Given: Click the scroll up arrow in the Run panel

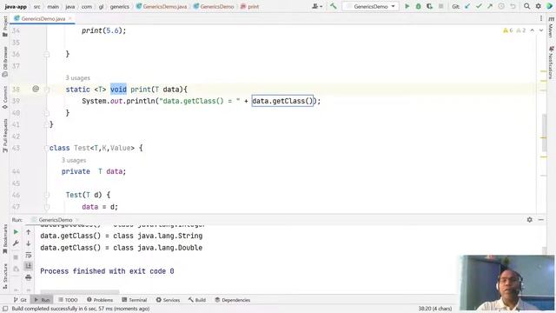Looking at the screenshot, I should coord(29,232).
